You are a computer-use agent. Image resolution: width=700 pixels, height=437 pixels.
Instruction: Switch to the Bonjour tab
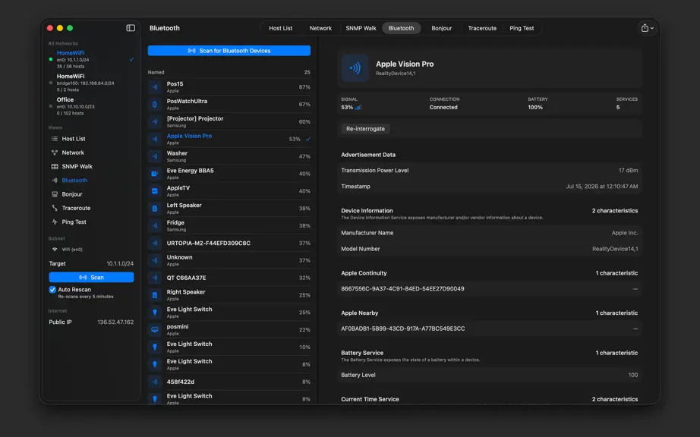click(442, 28)
